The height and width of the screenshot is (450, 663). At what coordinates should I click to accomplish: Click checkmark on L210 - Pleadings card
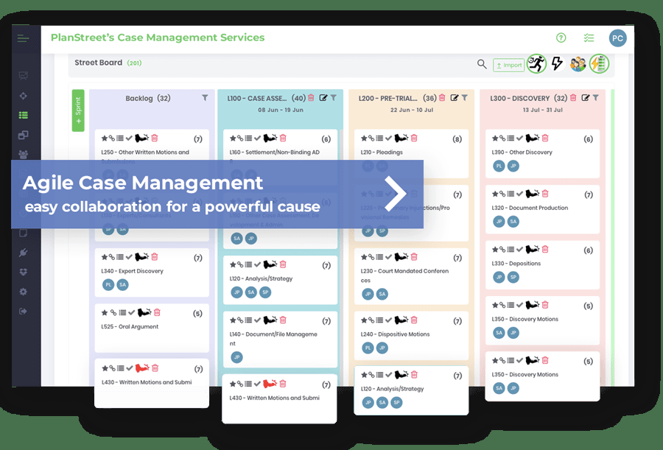(388, 138)
